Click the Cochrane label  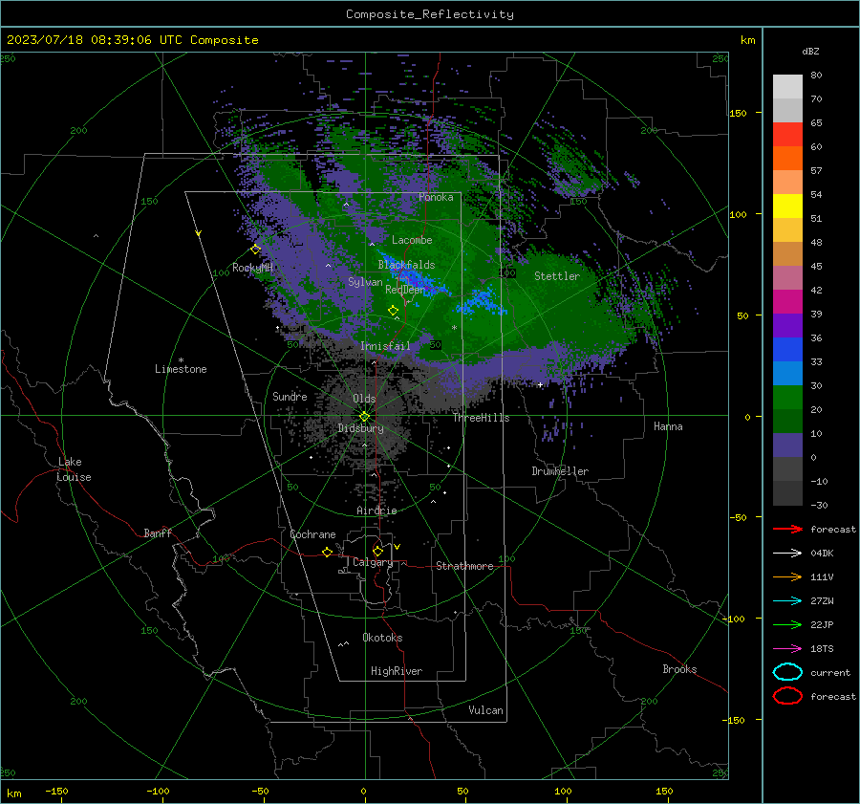(x=312, y=534)
